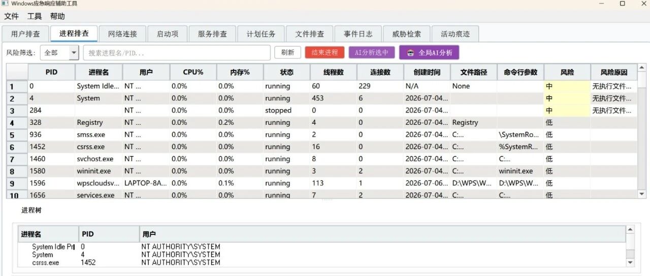This screenshot has width=650, height=276.
Task: Switch to the 活动痕迹 tab
Action: pyautogui.click(x=455, y=34)
